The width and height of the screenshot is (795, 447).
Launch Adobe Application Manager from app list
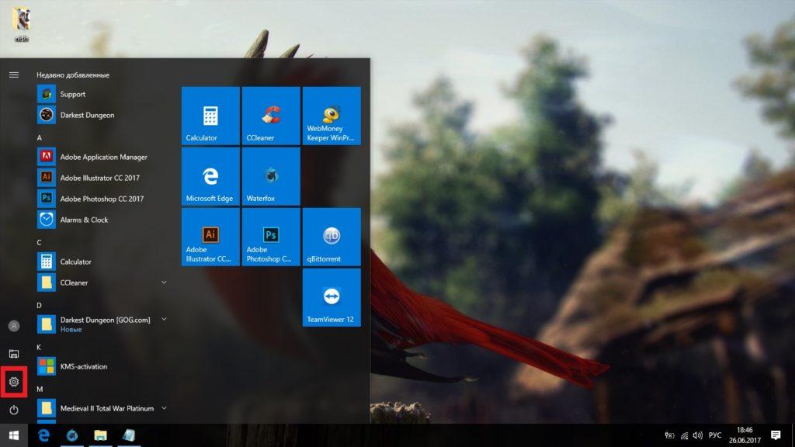(x=102, y=157)
